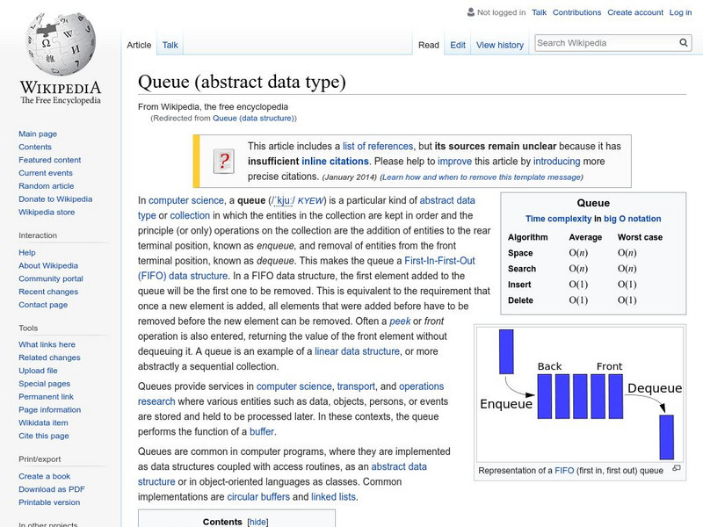Switch to the Talk tab
The width and height of the screenshot is (703, 527).
[169, 45]
